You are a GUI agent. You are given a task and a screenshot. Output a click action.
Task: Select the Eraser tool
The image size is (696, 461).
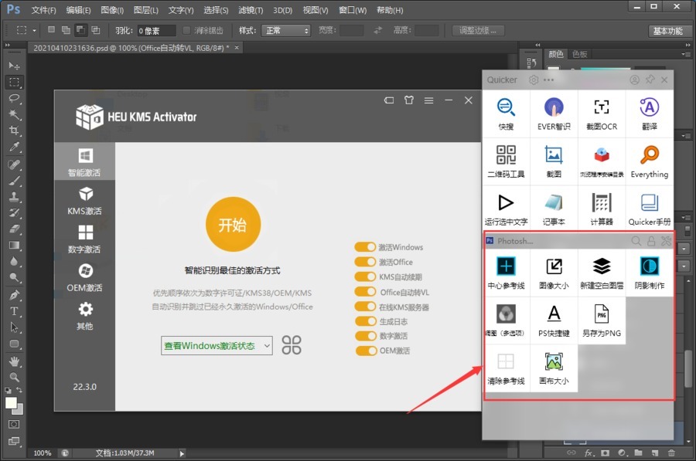tap(14, 229)
